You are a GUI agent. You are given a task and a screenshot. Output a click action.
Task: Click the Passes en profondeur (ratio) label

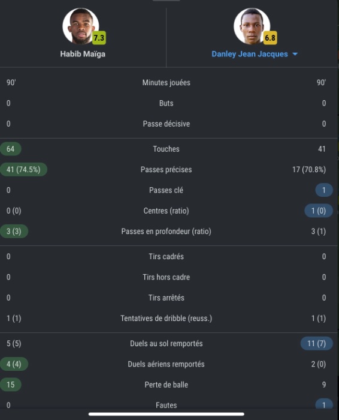point(167,232)
